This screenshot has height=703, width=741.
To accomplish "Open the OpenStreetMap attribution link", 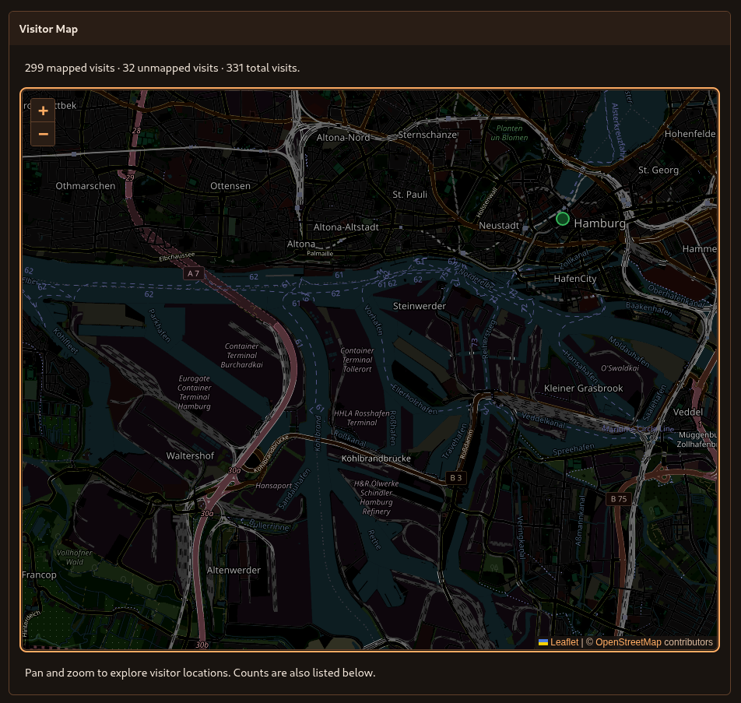I will point(628,642).
